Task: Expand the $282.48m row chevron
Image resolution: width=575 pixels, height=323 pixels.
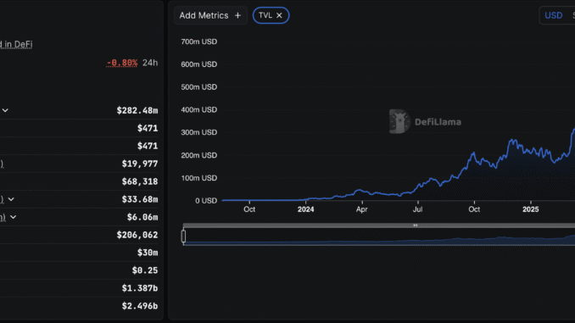Action: (x=5, y=110)
